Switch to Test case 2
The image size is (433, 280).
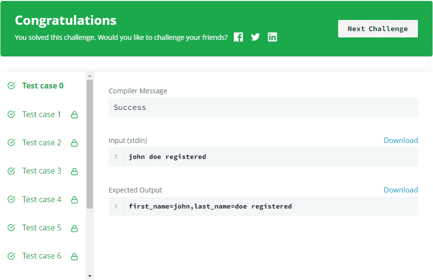tap(42, 143)
